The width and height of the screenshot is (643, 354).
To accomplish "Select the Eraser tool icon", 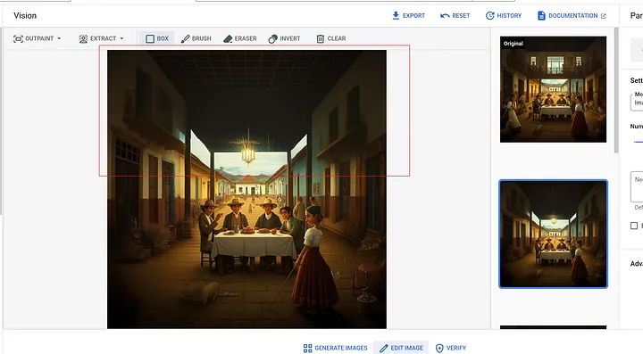I will (x=228, y=38).
